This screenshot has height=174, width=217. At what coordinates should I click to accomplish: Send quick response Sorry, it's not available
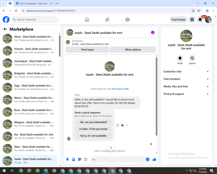click(93, 136)
